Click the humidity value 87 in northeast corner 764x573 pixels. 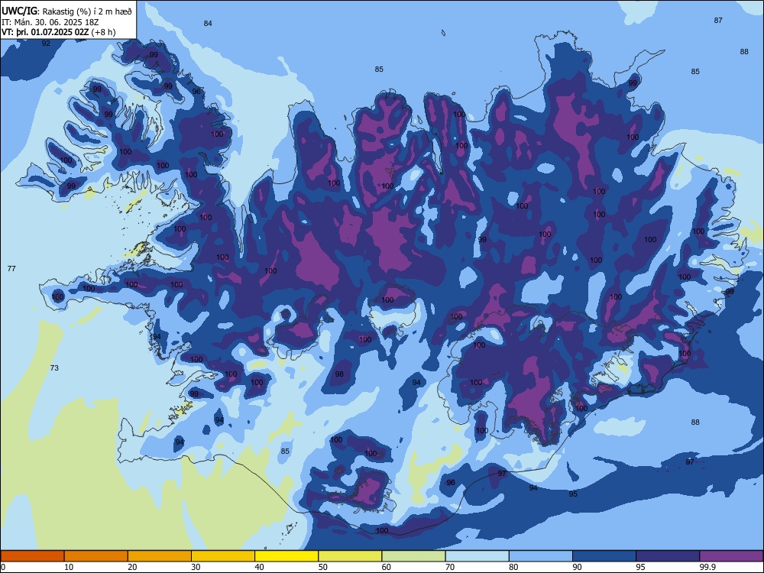718,21
